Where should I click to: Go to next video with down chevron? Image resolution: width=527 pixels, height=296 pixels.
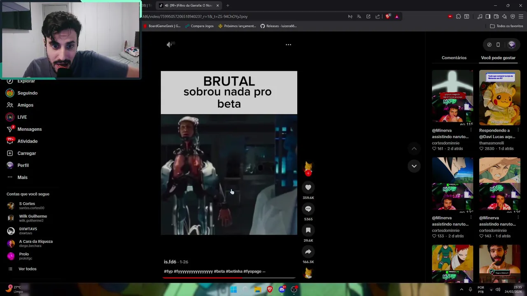pos(414,166)
